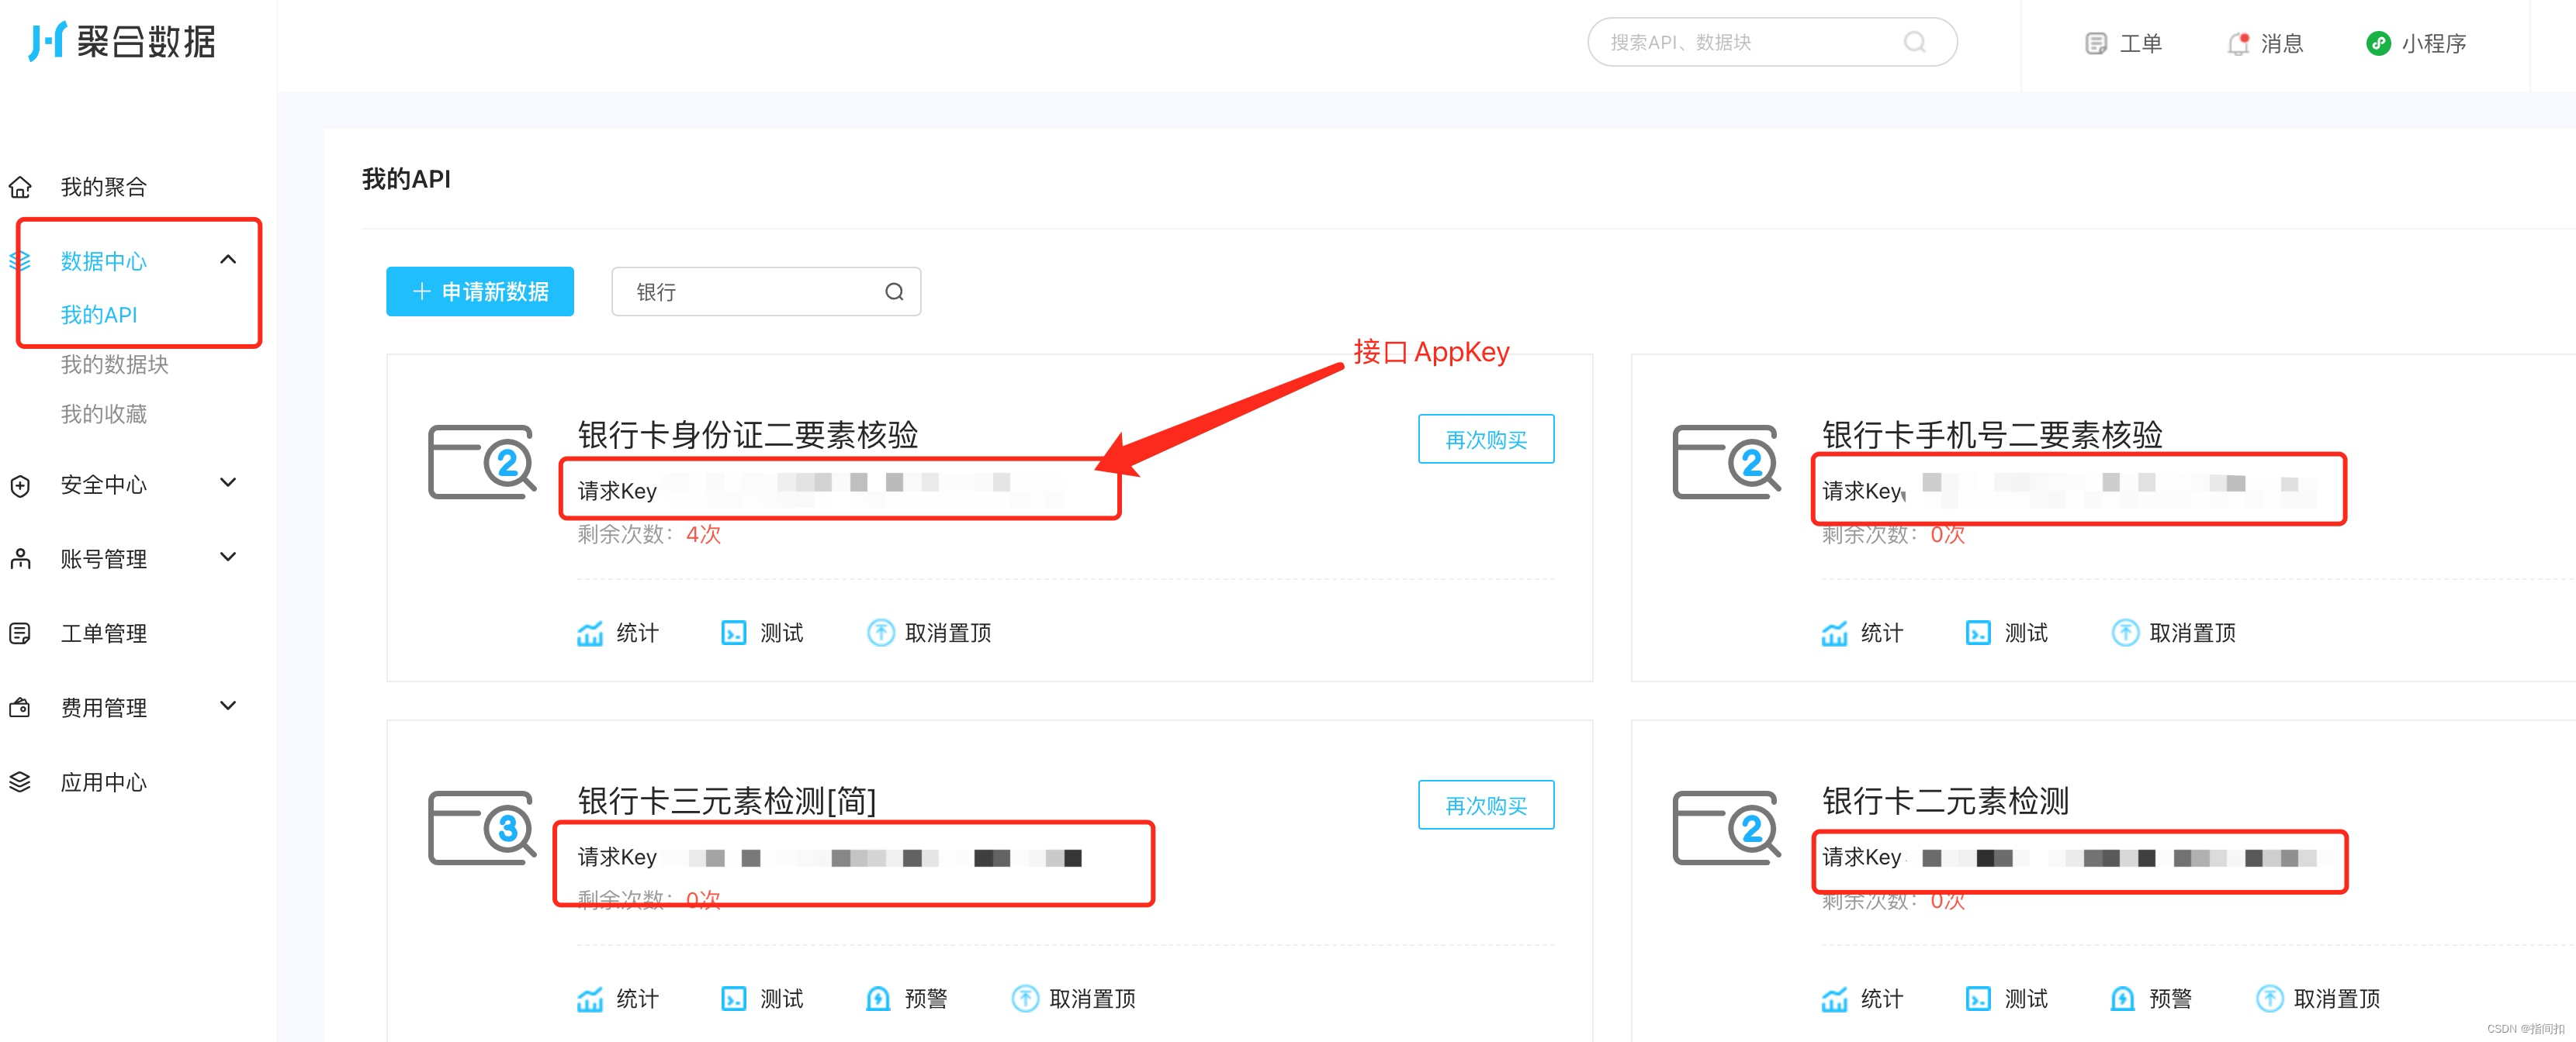
Task: Open 统计 for 银行卡二元素检测
Action: click(x=1862, y=999)
